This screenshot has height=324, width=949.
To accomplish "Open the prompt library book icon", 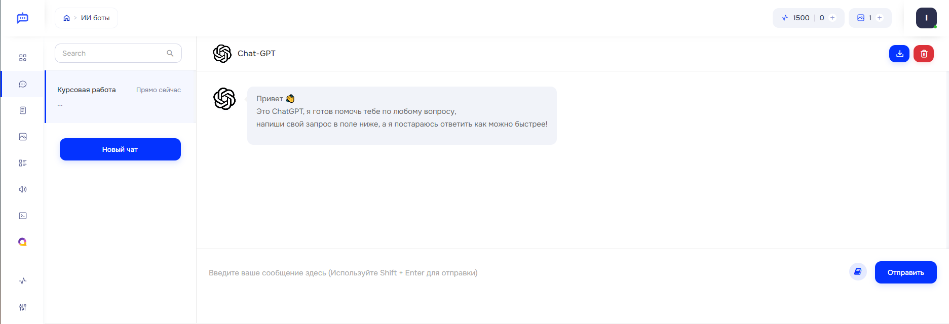I will click(x=858, y=272).
